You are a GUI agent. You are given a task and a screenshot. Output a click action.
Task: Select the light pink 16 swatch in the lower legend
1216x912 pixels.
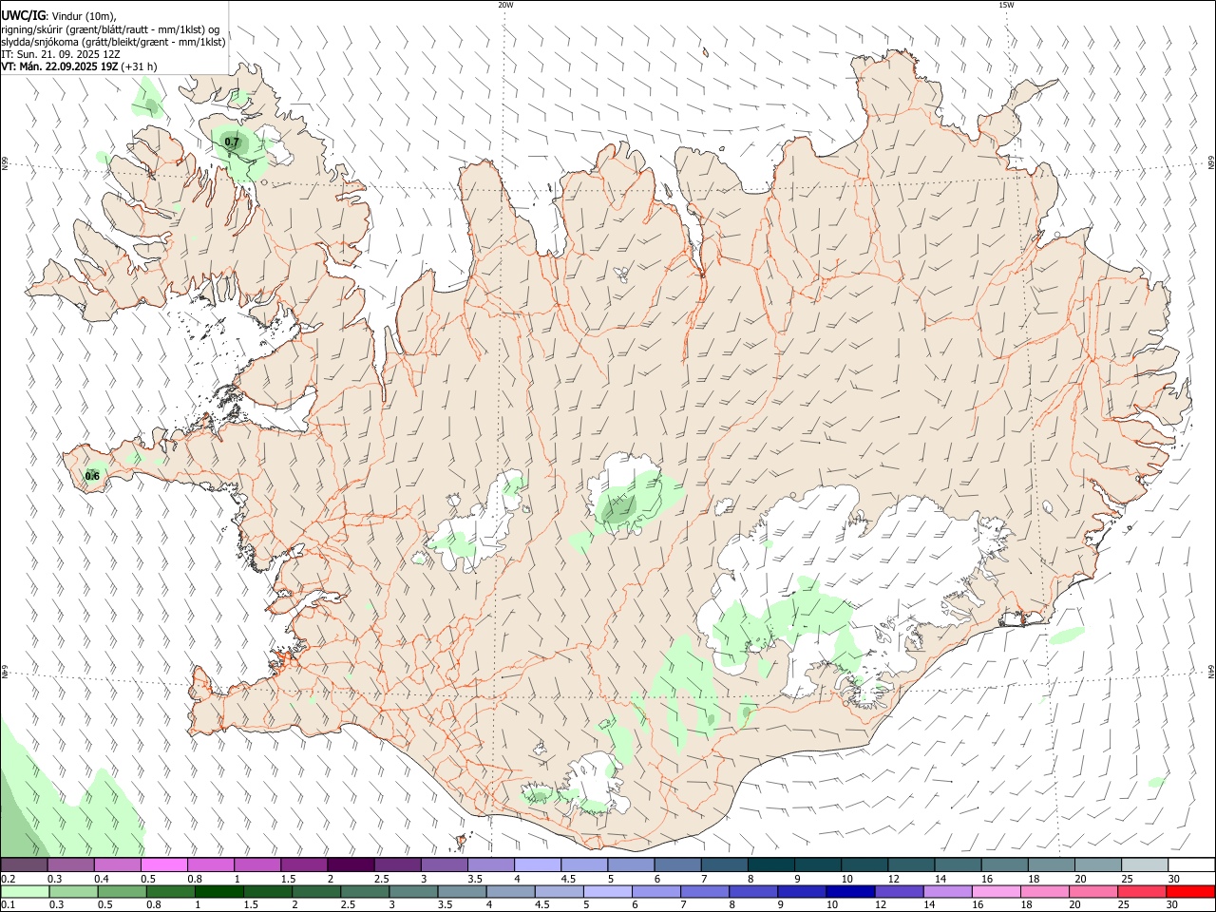pyautogui.click(x=996, y=891)
